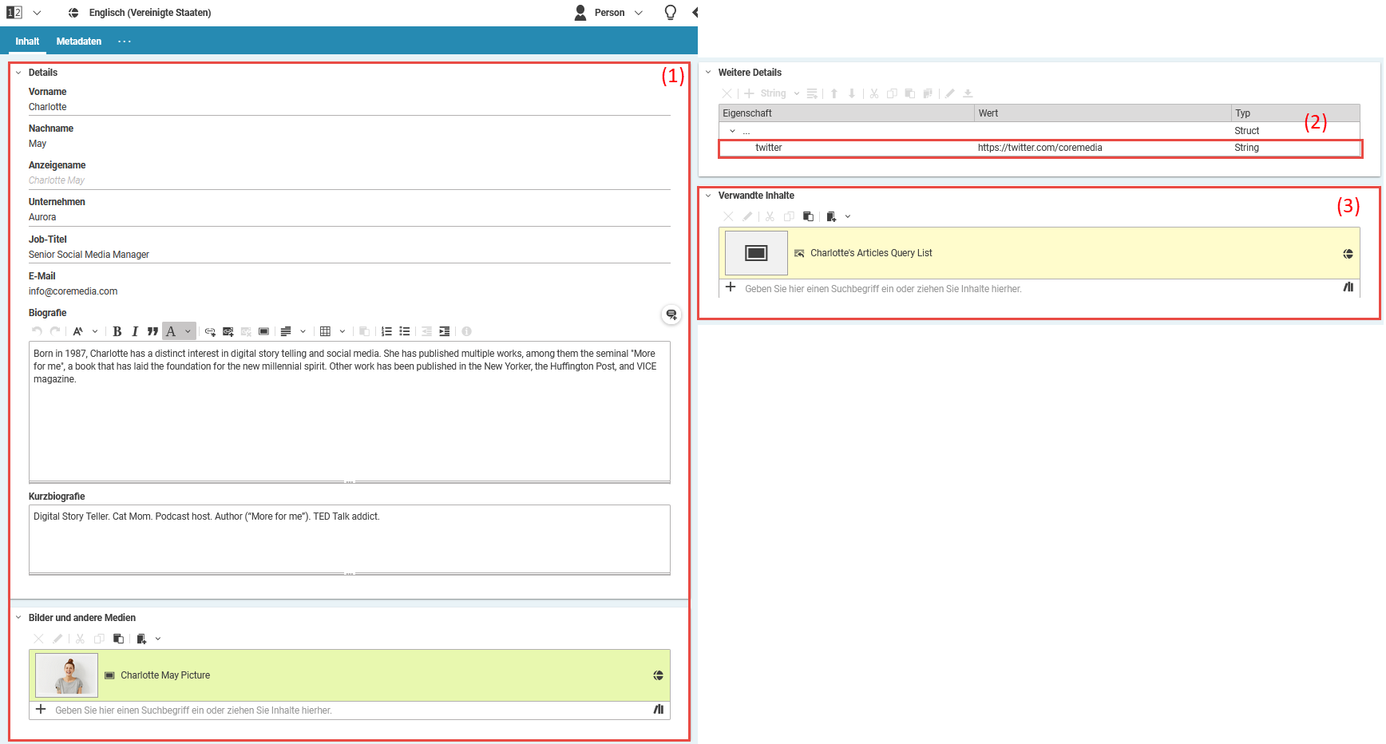Click the add comment icon beside Biografie
Screen dimensions: 1386x744
671,315
